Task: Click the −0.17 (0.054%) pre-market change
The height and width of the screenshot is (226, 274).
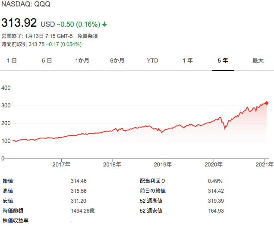Action: (x=64, y=44)
